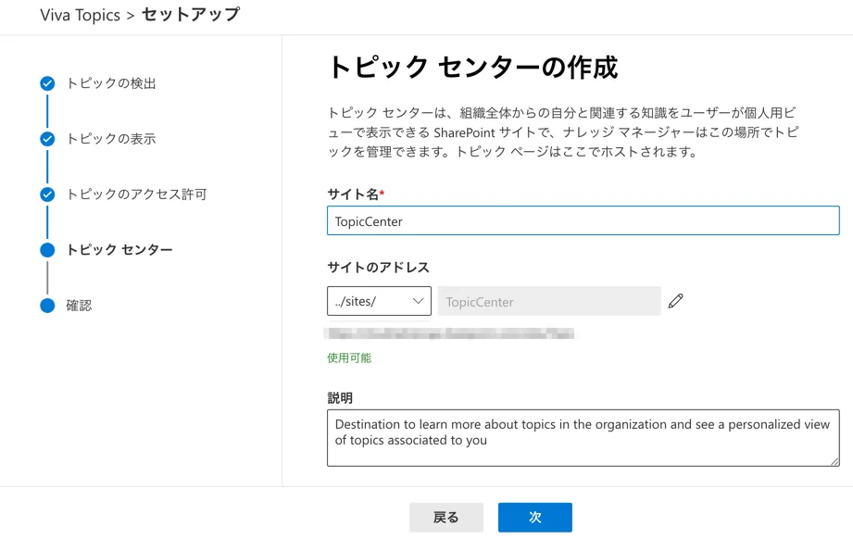853x539 pixels.
Task: Jump to the 確認 step label
Action: (x=79, y=306)
